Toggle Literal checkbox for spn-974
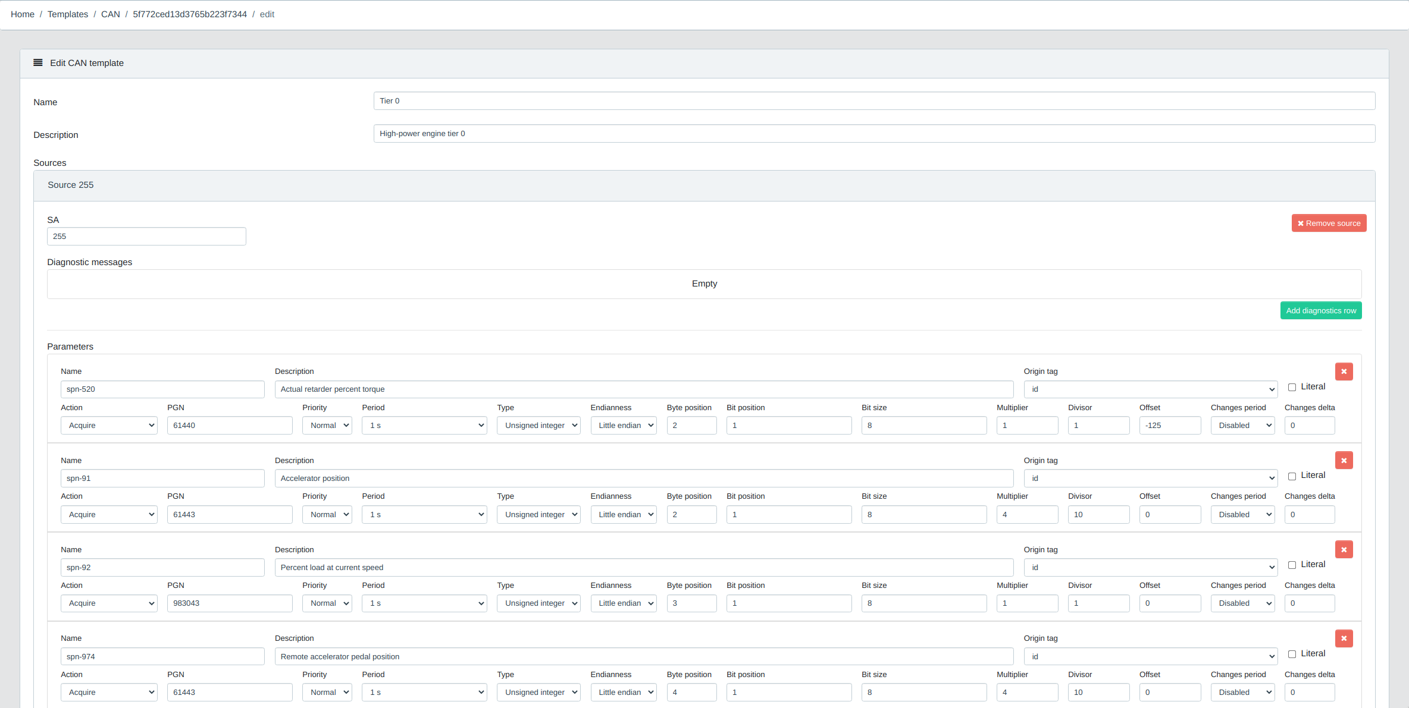 pyautogui.click(x=1292, y=654)
